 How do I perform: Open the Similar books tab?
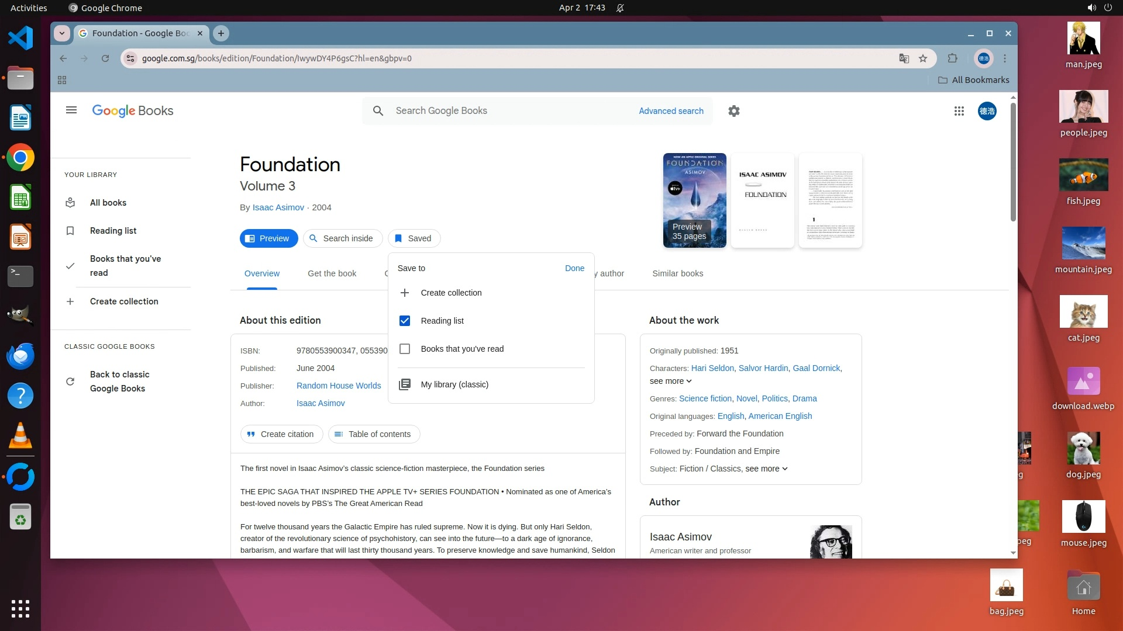point(677,273)
